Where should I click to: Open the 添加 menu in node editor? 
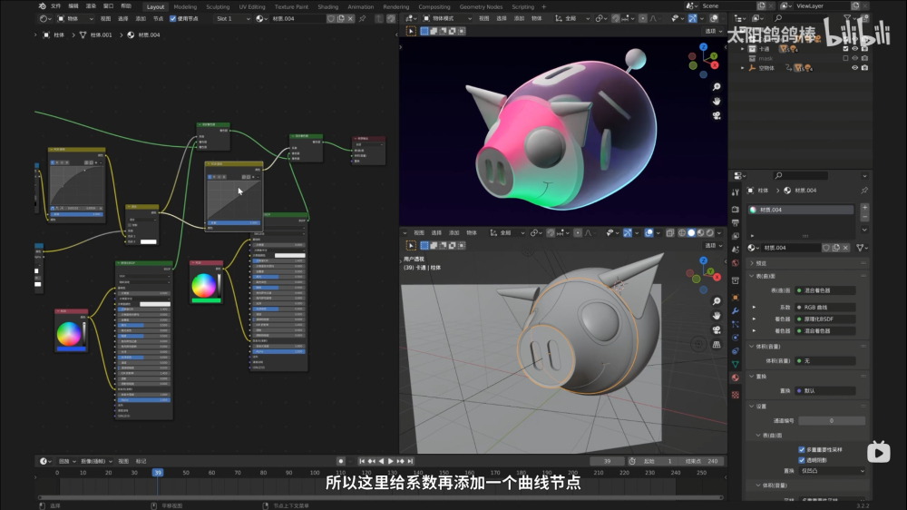coord(141,18)
